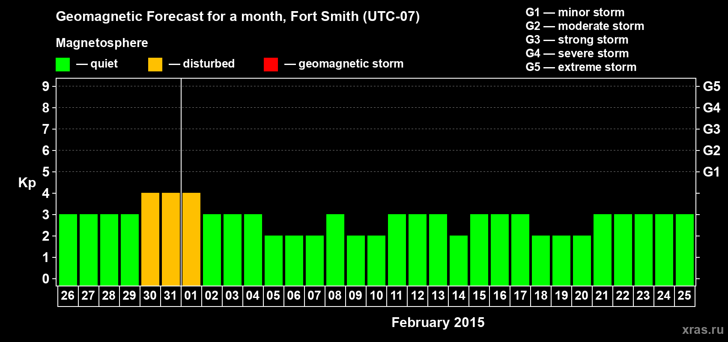Image resolution: width=728 pixels, height=342 pixels.
Task: Click date label 29 on the axis
Action: coord(129,295)
